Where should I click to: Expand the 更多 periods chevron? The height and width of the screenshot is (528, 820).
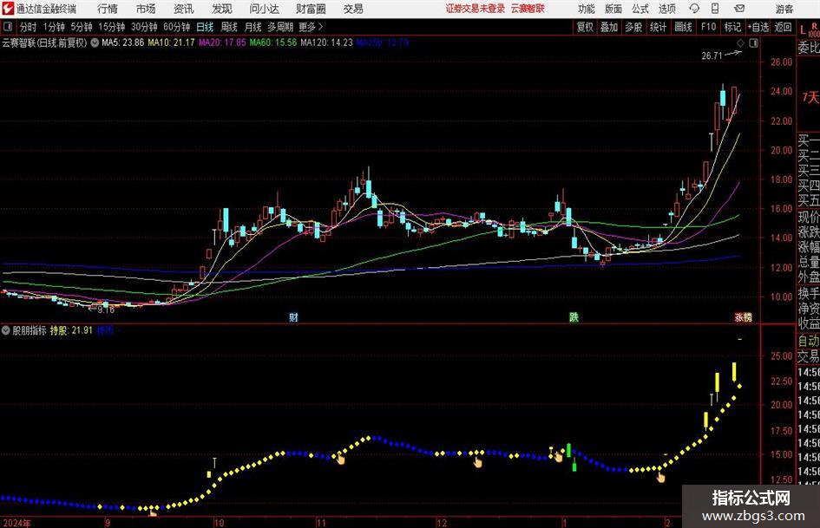tap(321, 27)
